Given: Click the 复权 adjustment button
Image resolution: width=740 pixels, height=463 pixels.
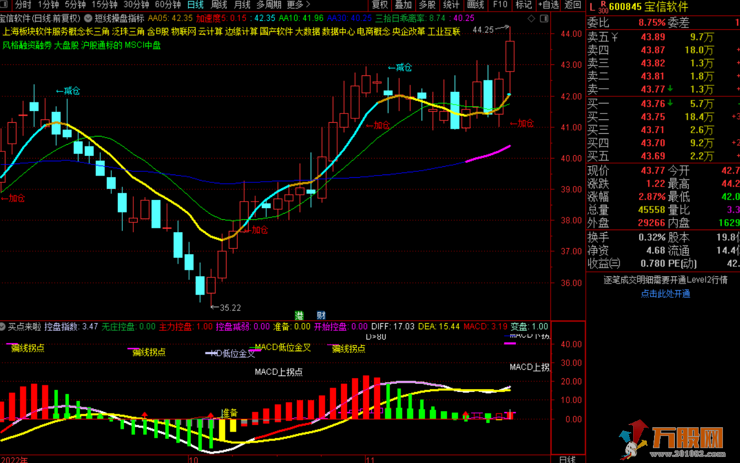Looking at the screenshot, I should point(380,5).
